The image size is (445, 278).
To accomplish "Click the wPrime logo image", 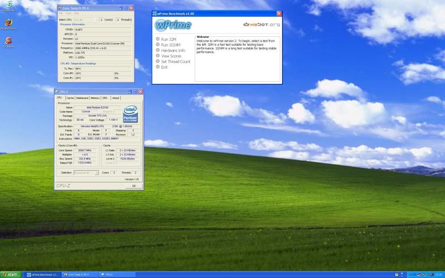I will coord(173,25).
